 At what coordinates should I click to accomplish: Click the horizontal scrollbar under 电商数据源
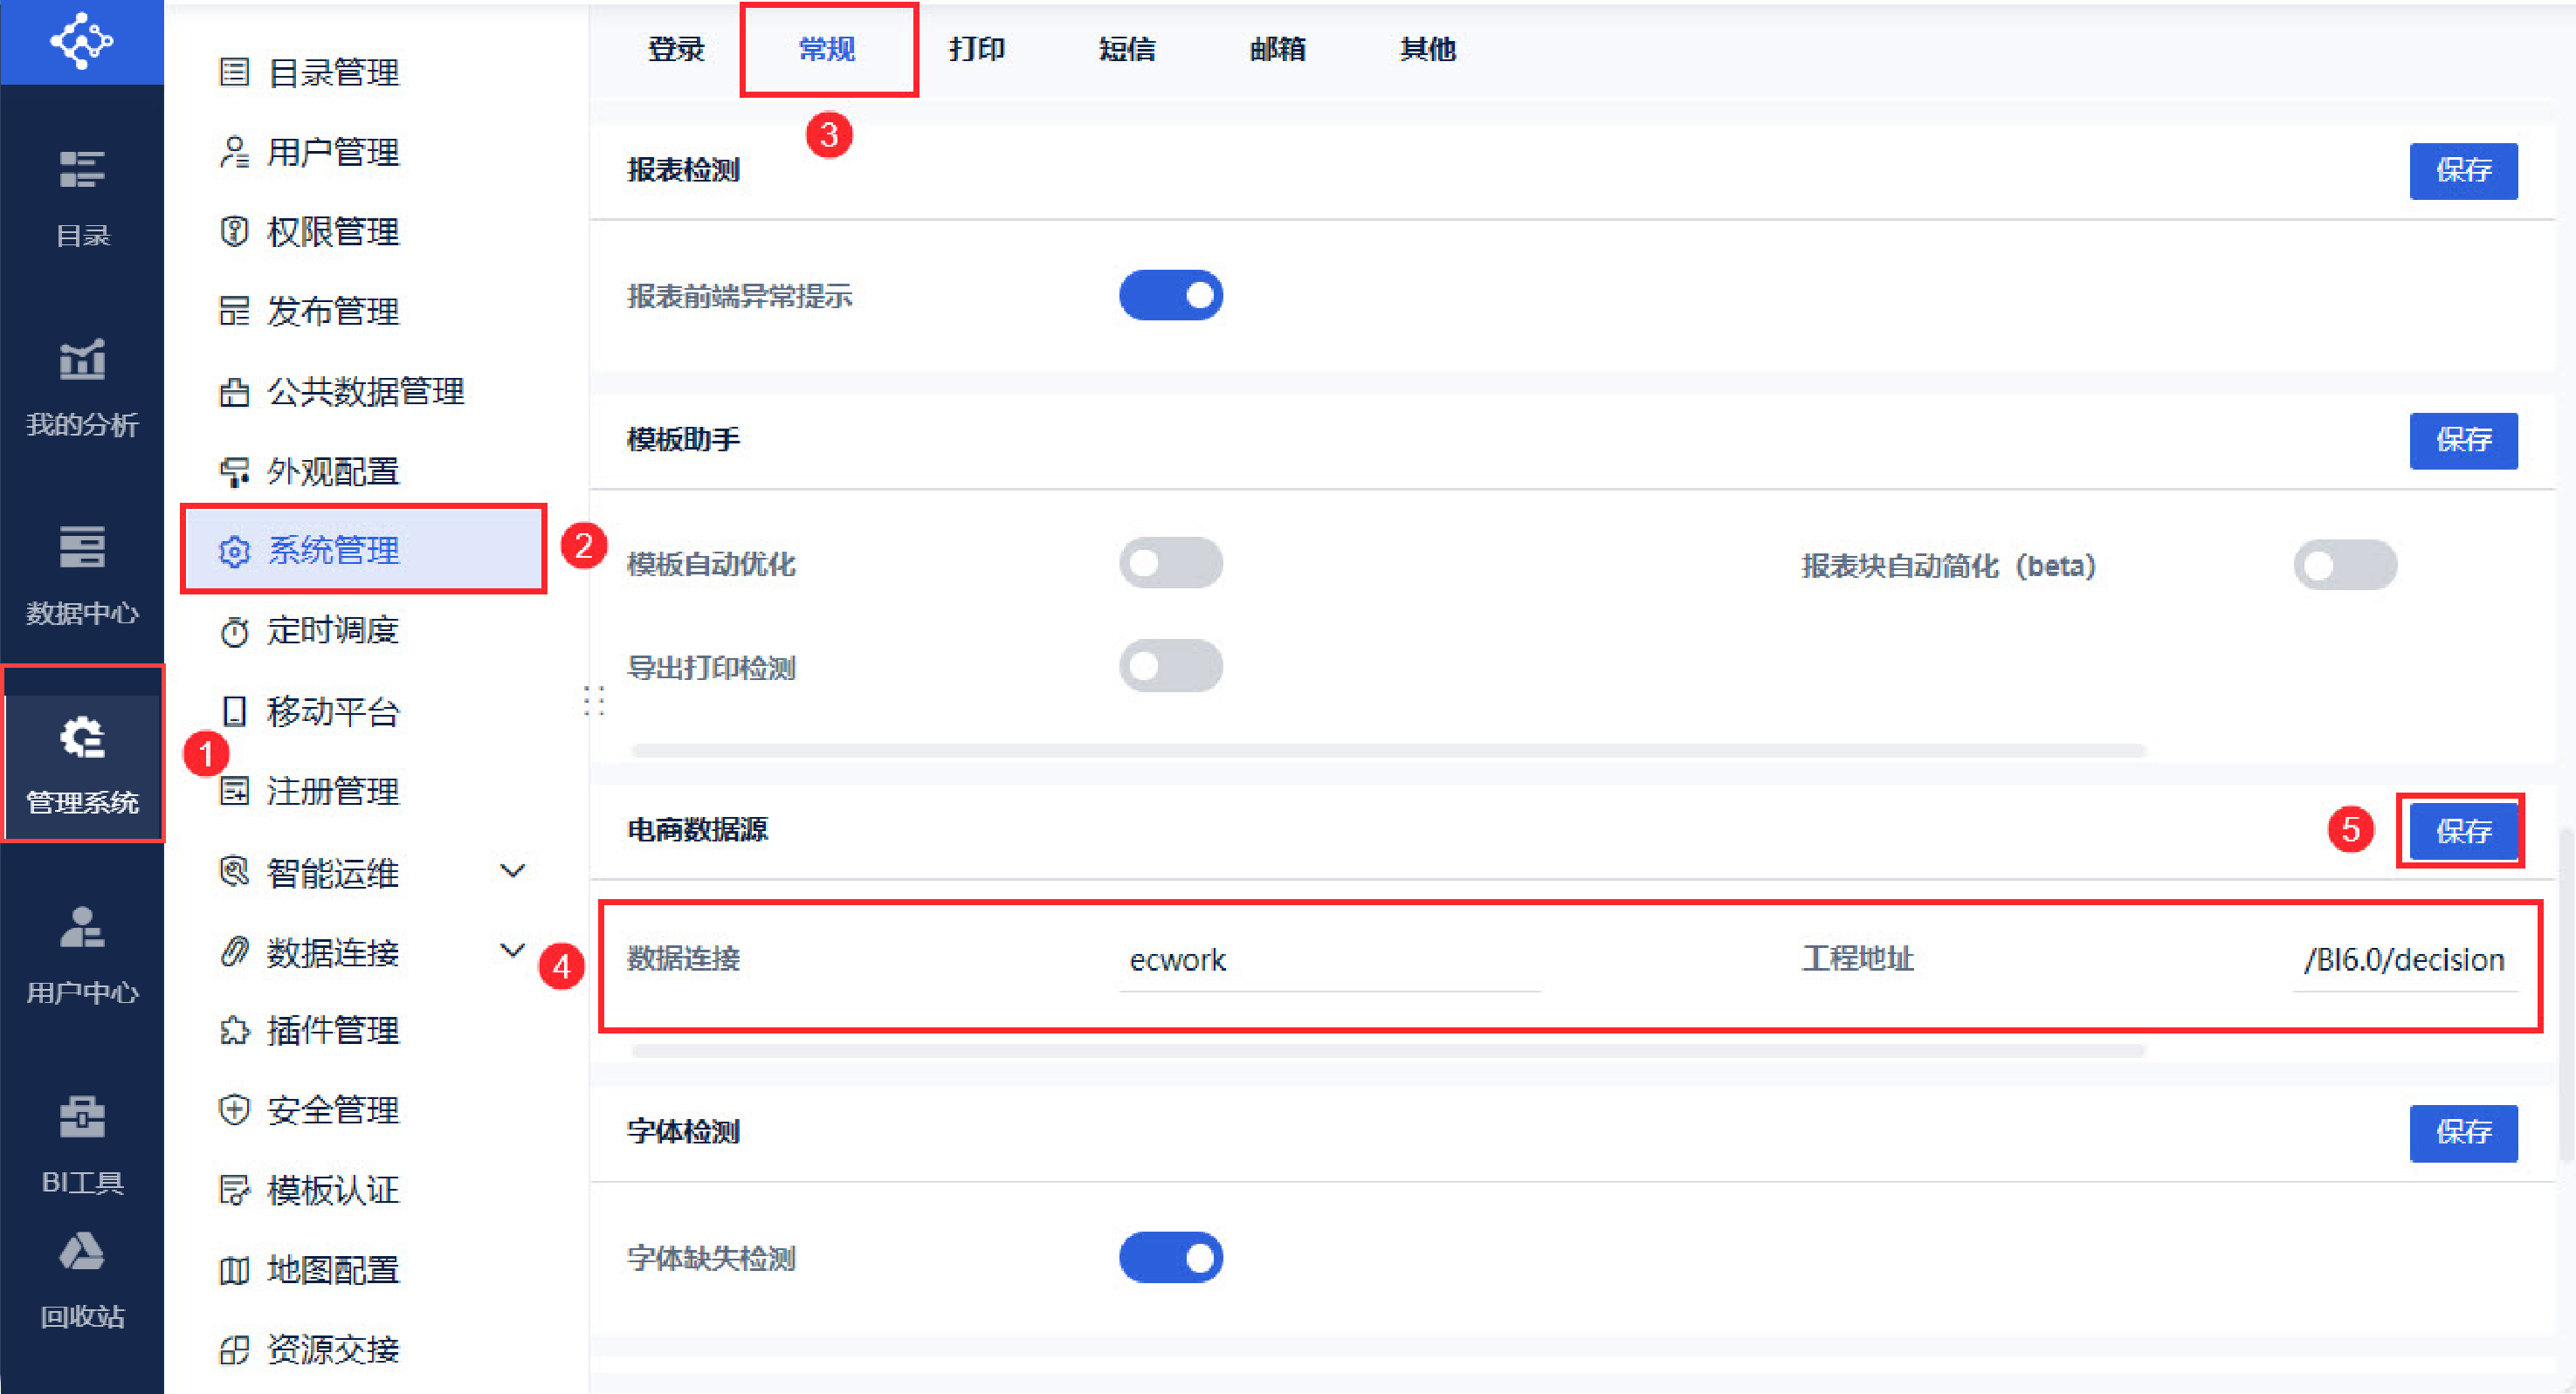tap(1388, 1050)
